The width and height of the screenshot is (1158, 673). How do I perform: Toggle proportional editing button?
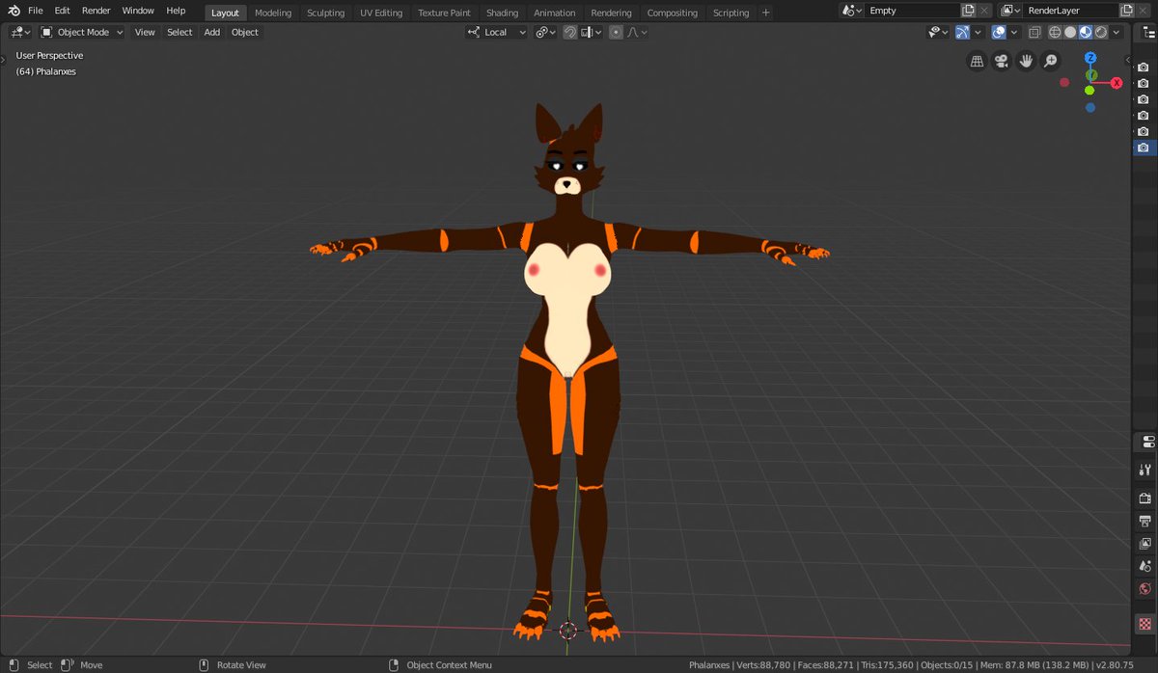pos(616,32)
